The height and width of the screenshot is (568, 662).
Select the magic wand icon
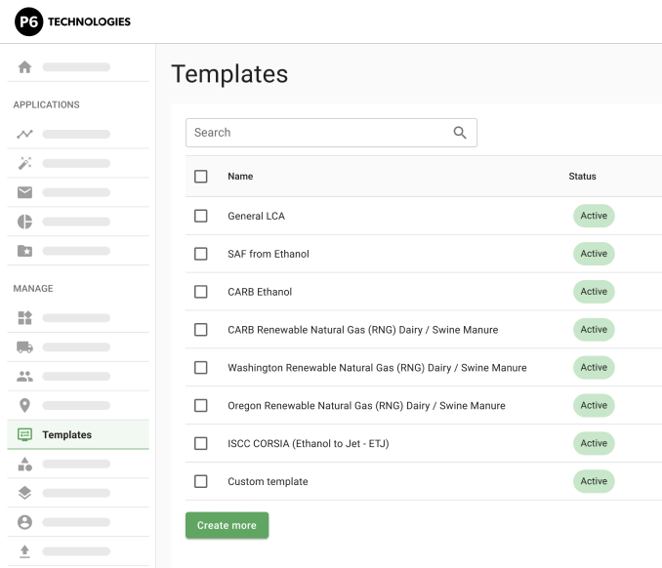coord(24,163)
